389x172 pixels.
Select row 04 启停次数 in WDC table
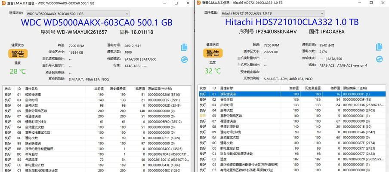(97, 105)
